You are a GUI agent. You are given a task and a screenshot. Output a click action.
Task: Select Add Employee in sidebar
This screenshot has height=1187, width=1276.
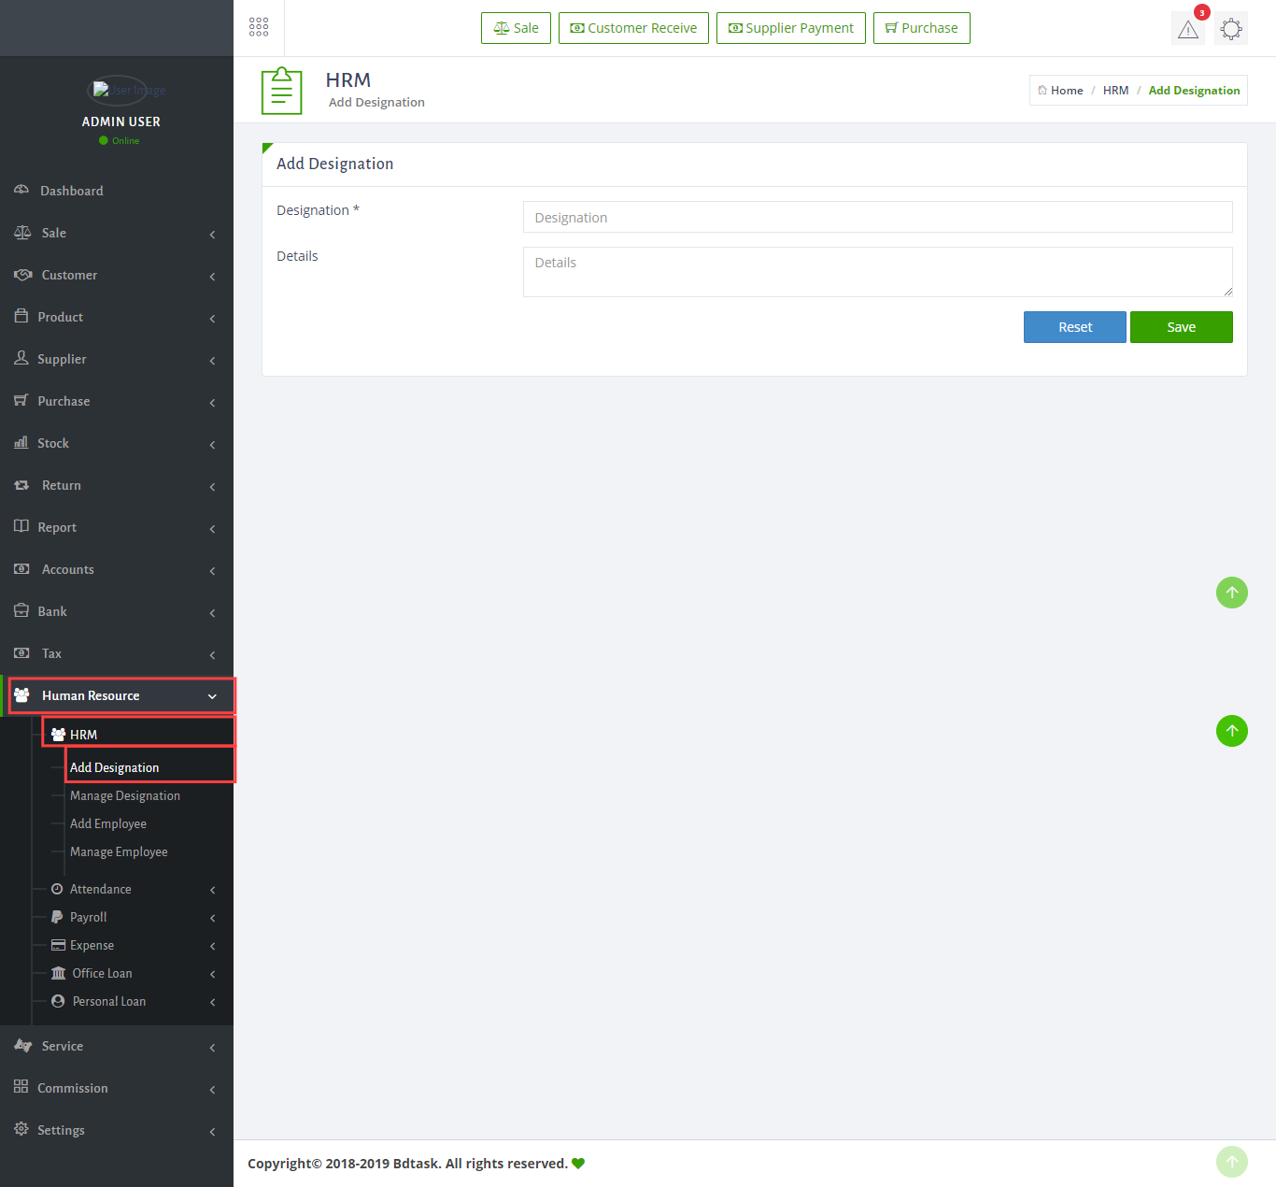click(108, 823)
